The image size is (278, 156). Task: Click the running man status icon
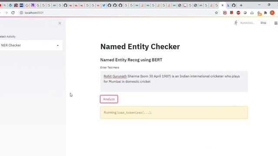point(236,23)
